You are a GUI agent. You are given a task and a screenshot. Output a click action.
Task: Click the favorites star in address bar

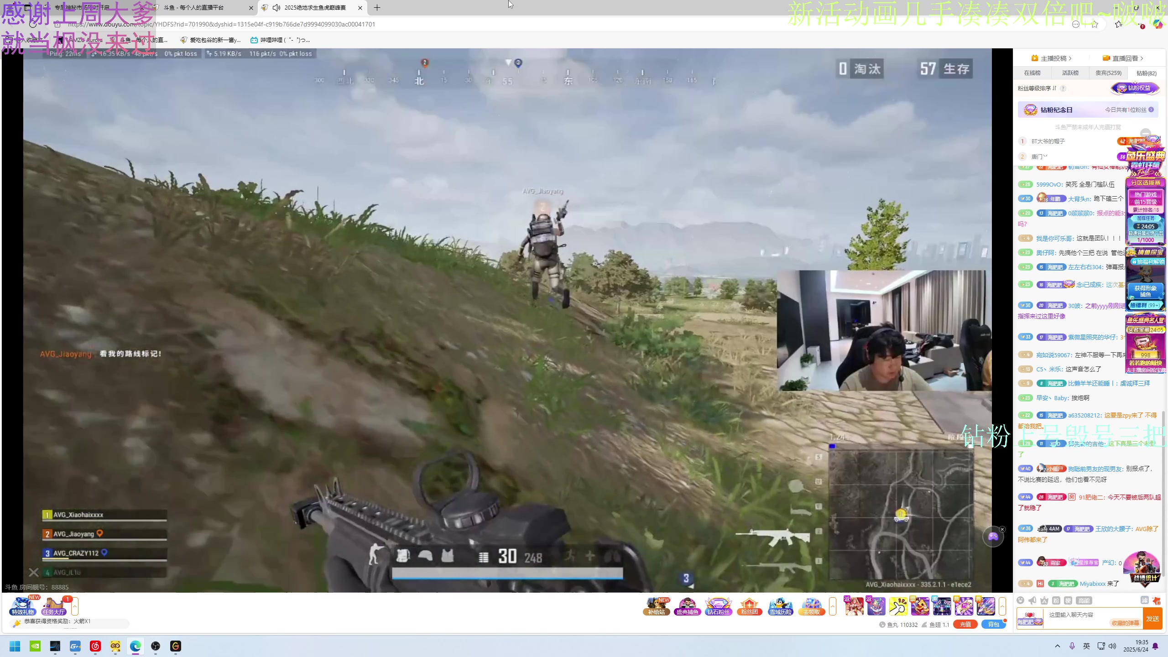tap(1095, 24)
